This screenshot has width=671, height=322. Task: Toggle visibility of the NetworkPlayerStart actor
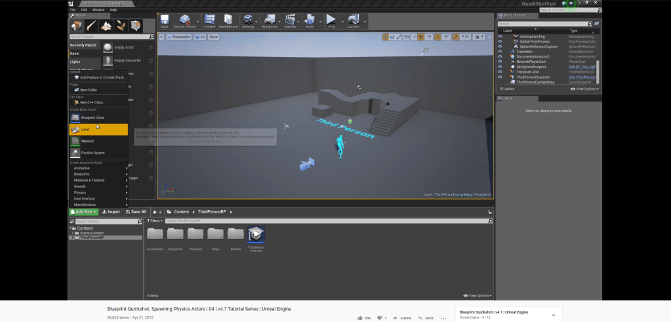point(500,62)
